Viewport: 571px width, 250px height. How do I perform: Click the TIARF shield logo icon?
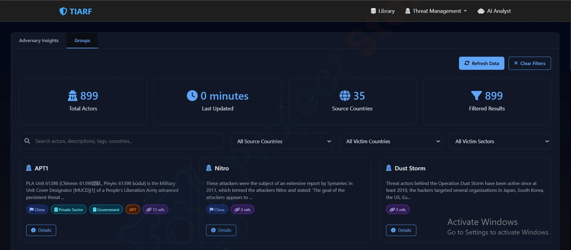click(x=63, y=11)
